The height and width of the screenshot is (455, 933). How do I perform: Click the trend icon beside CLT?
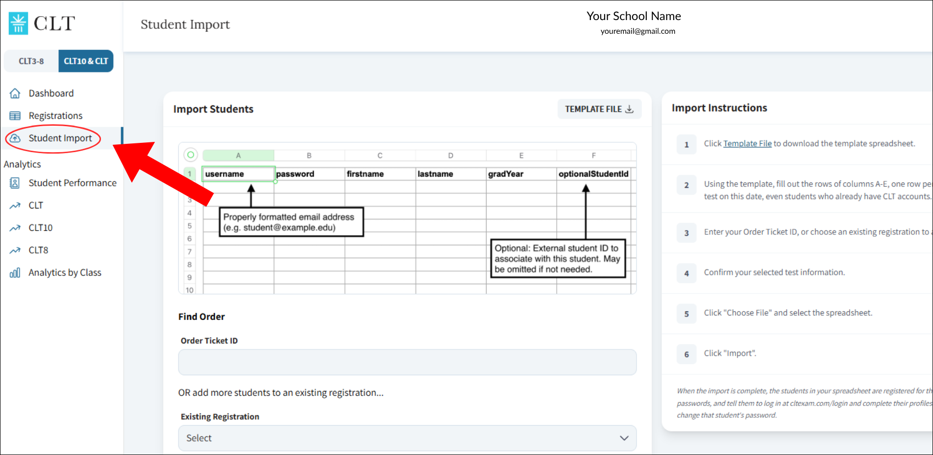coord(15,205)
